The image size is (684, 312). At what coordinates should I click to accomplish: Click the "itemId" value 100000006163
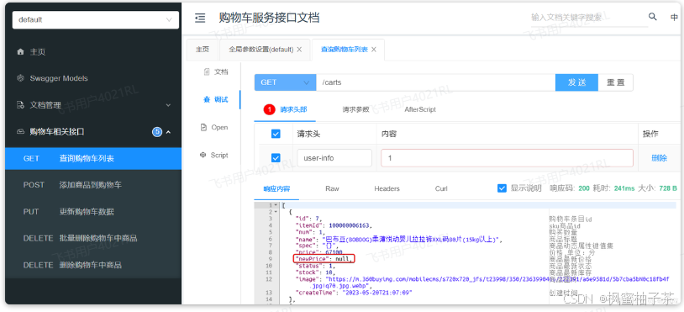tap(350, 225)
